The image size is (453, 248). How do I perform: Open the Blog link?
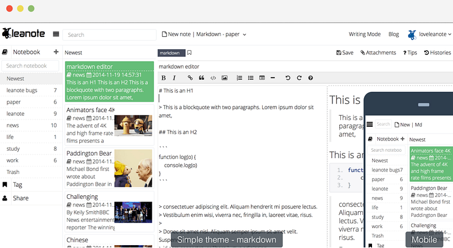(394, 34)
